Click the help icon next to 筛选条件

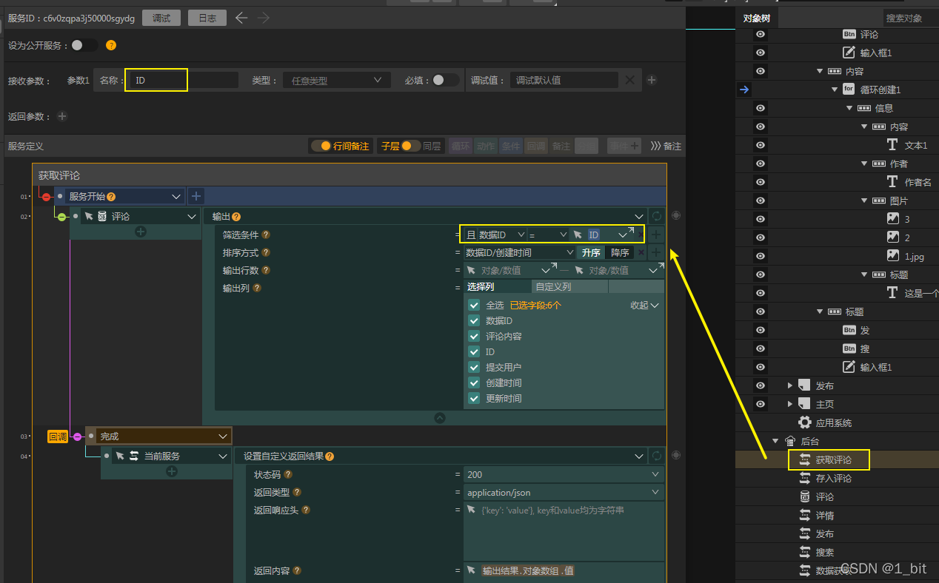[x=266, y=235]
